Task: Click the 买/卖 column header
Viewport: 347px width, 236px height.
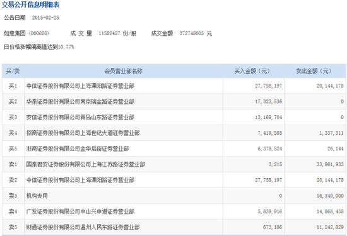Action: tap(13, 71)
